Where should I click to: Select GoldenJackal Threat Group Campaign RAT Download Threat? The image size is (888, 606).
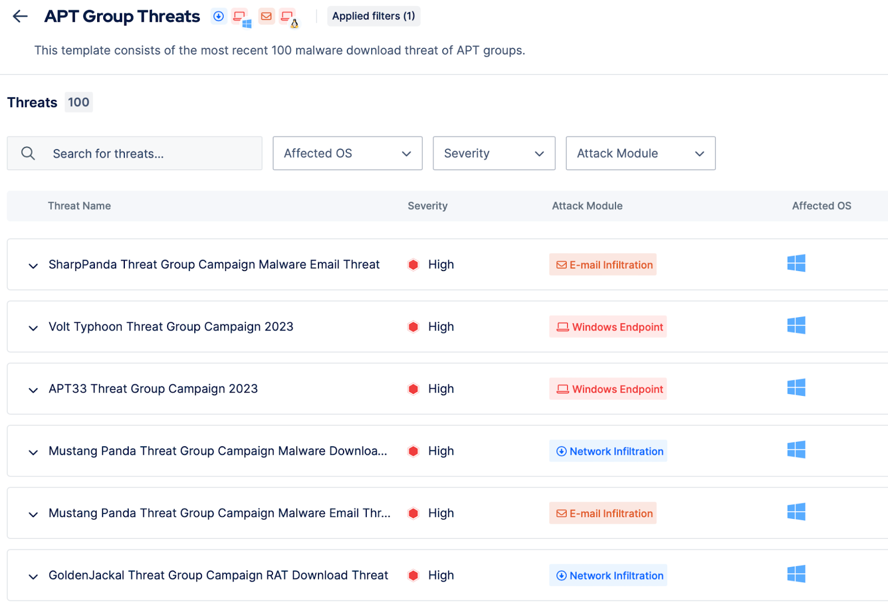(219, 575)
